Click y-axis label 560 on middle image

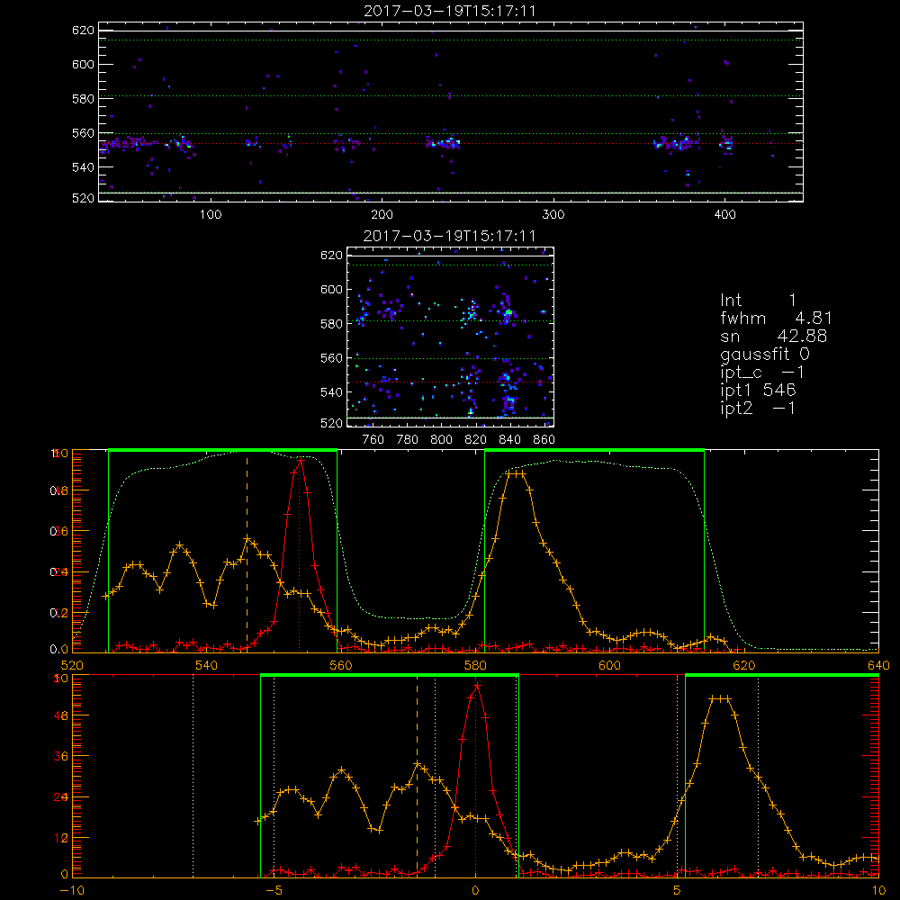(x=332, y=358)
